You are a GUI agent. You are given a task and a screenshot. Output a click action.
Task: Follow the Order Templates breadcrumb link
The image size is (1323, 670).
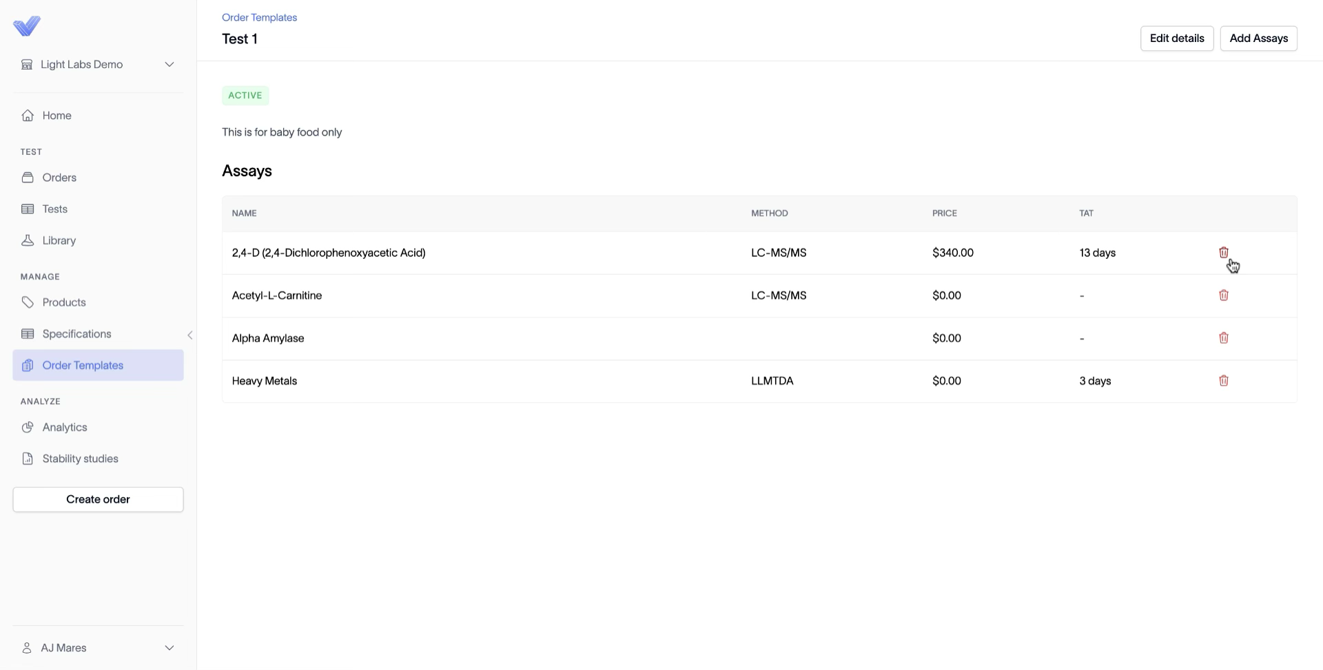(259, 17)
